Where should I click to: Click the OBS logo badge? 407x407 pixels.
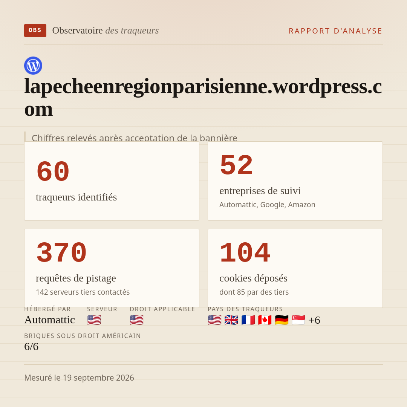(x=35, y=31)
